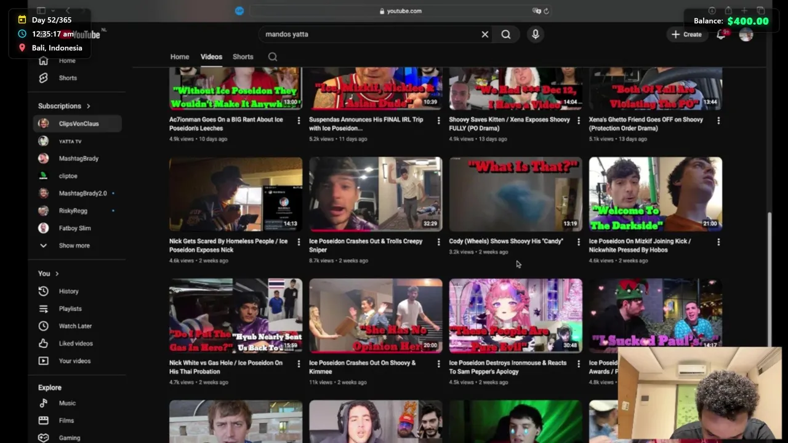The height and width of the screenshot is (443, 788).
Task: Click the channel search magnifier icon
Action: pyautogui.click(x=273, y=57)
